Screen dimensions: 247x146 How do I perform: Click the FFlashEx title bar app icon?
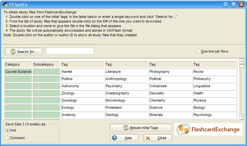point(5,5)
